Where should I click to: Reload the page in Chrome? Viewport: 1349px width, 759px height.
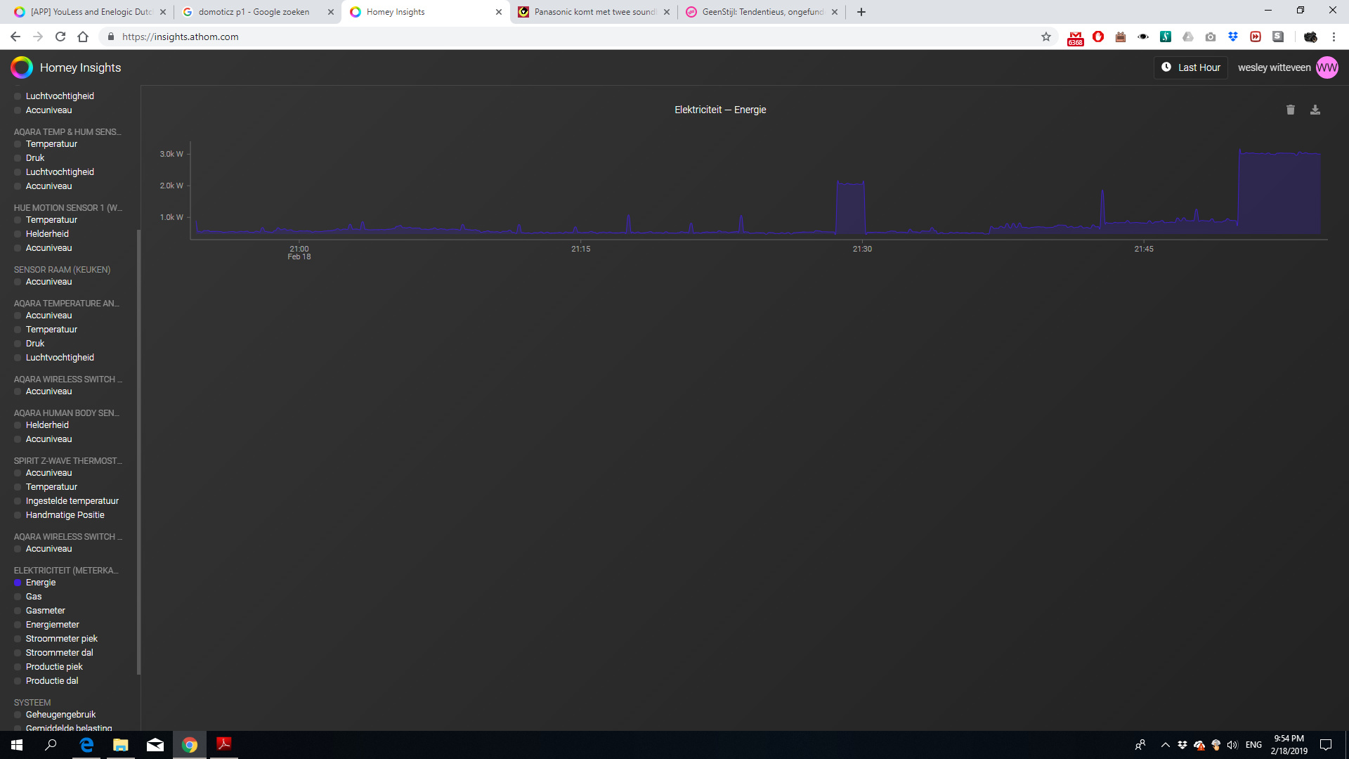point(60,37)
